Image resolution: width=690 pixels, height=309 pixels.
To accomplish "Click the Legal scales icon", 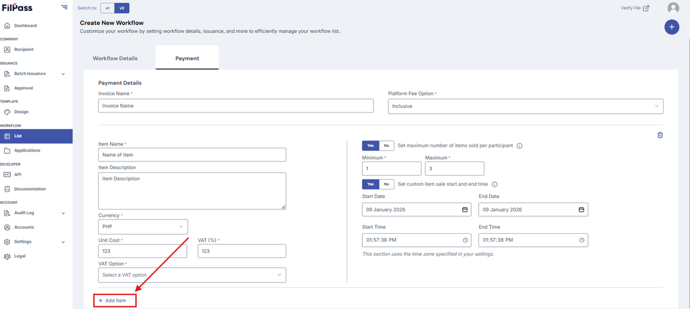I will tap(7, 256).
